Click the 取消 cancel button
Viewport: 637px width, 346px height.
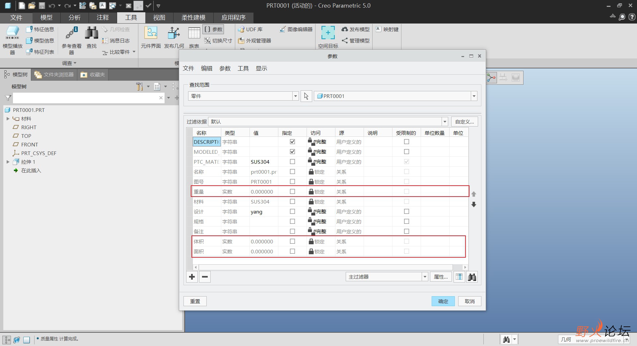[x=470, y=301]
